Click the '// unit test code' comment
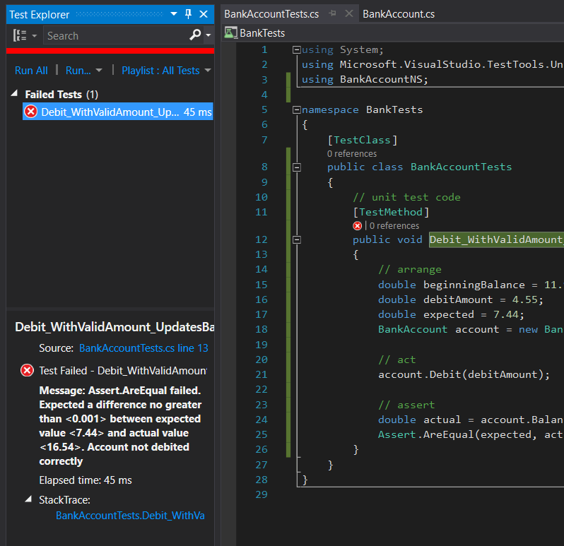 406,197
